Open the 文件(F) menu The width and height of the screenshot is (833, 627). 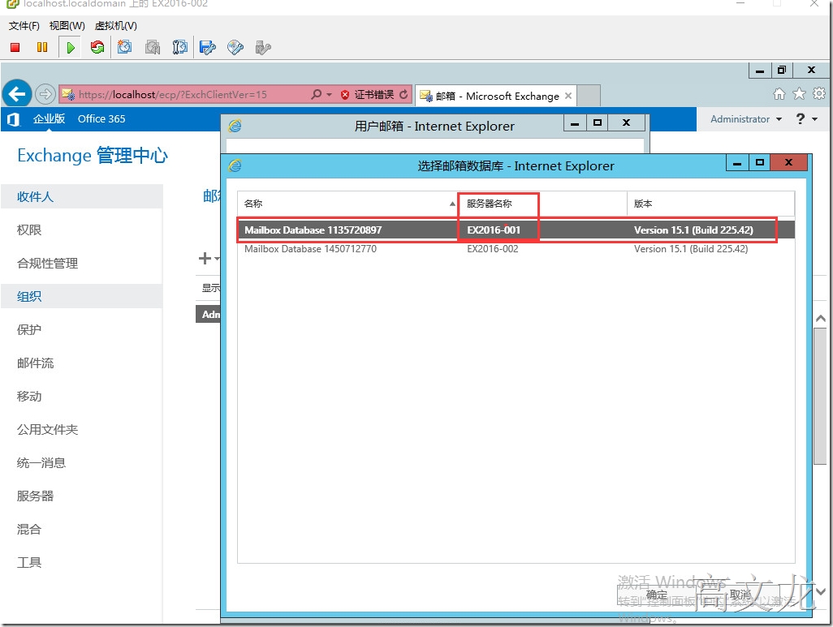pyautogui.click(x=24, y=25)
